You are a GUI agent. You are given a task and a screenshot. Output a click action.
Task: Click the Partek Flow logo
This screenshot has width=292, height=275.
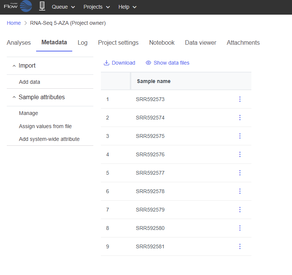click(18, 6)
